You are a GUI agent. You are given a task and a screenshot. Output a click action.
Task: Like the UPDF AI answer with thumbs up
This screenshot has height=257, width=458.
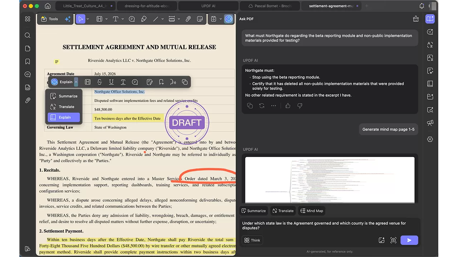click(288, 106)
